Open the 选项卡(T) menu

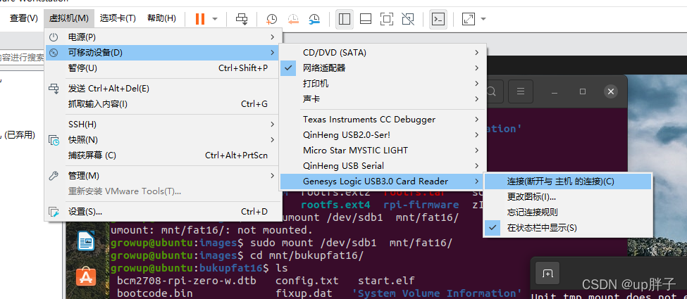click(118, 18)
